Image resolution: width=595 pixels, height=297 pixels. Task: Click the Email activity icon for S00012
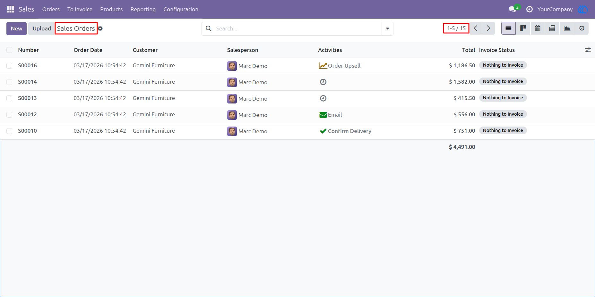[x=323, y=115]
